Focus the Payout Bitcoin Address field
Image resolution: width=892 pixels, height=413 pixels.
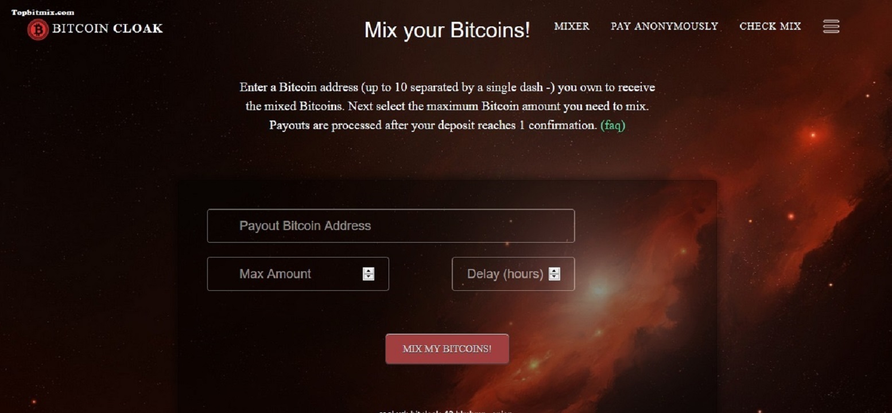click(x=390, y=226)
